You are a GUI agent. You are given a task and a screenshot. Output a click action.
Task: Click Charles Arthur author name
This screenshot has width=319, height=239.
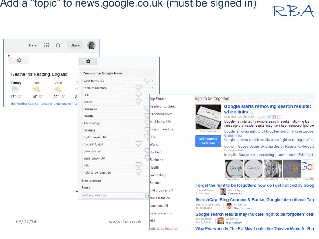tap(233, 136)
